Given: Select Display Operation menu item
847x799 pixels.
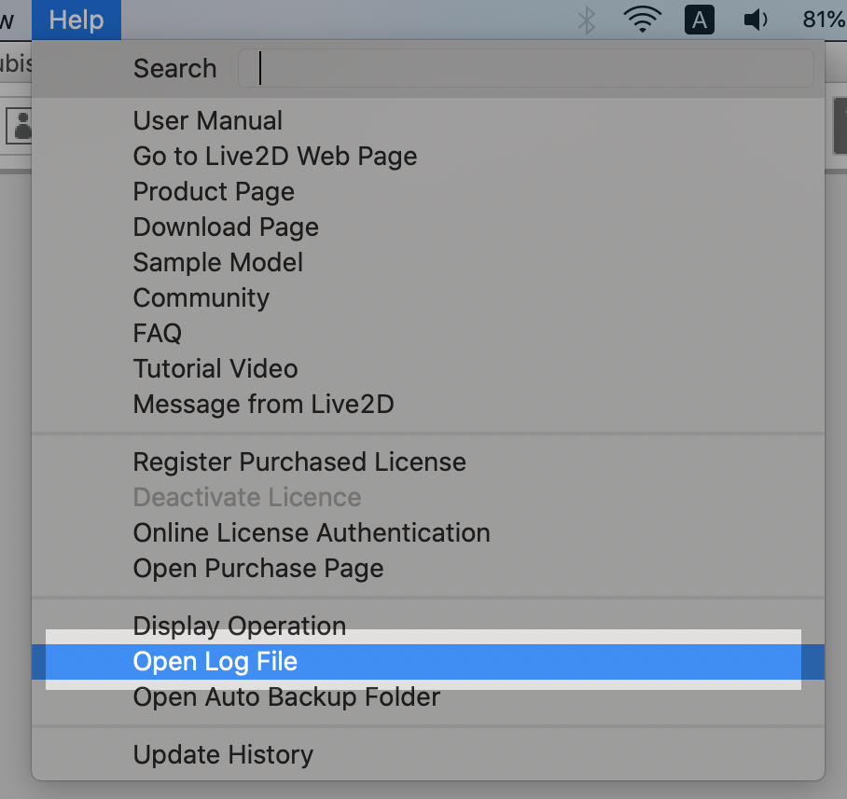Looking at the screenshot, I should point(428,627).
